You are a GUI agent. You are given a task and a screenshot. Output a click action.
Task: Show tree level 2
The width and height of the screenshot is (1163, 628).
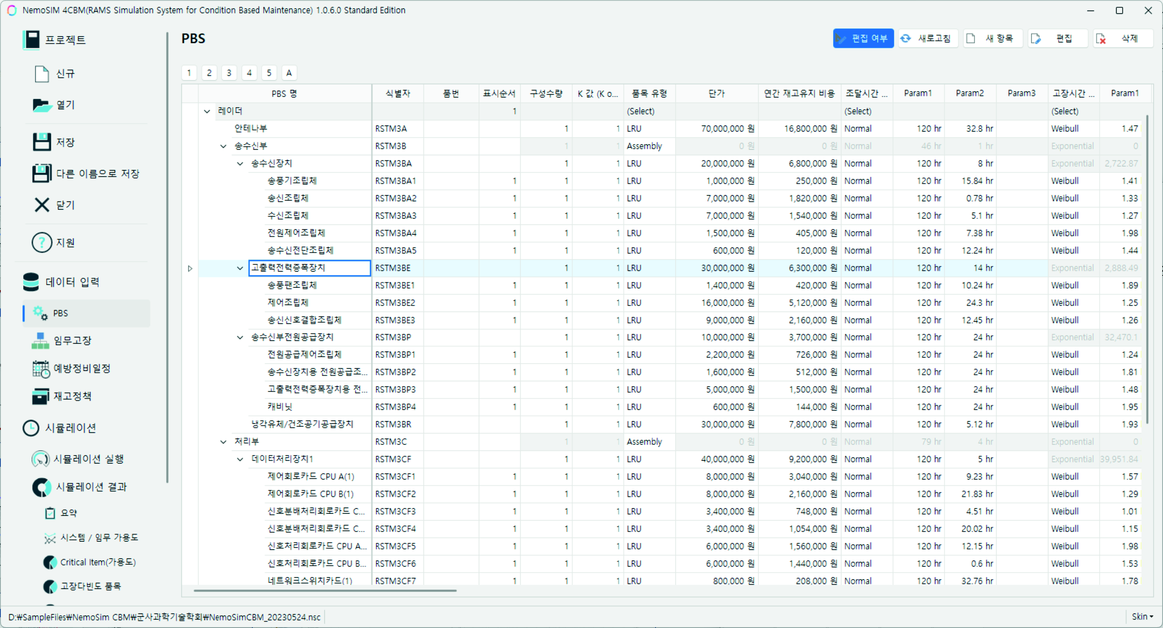tap(209, 73)
